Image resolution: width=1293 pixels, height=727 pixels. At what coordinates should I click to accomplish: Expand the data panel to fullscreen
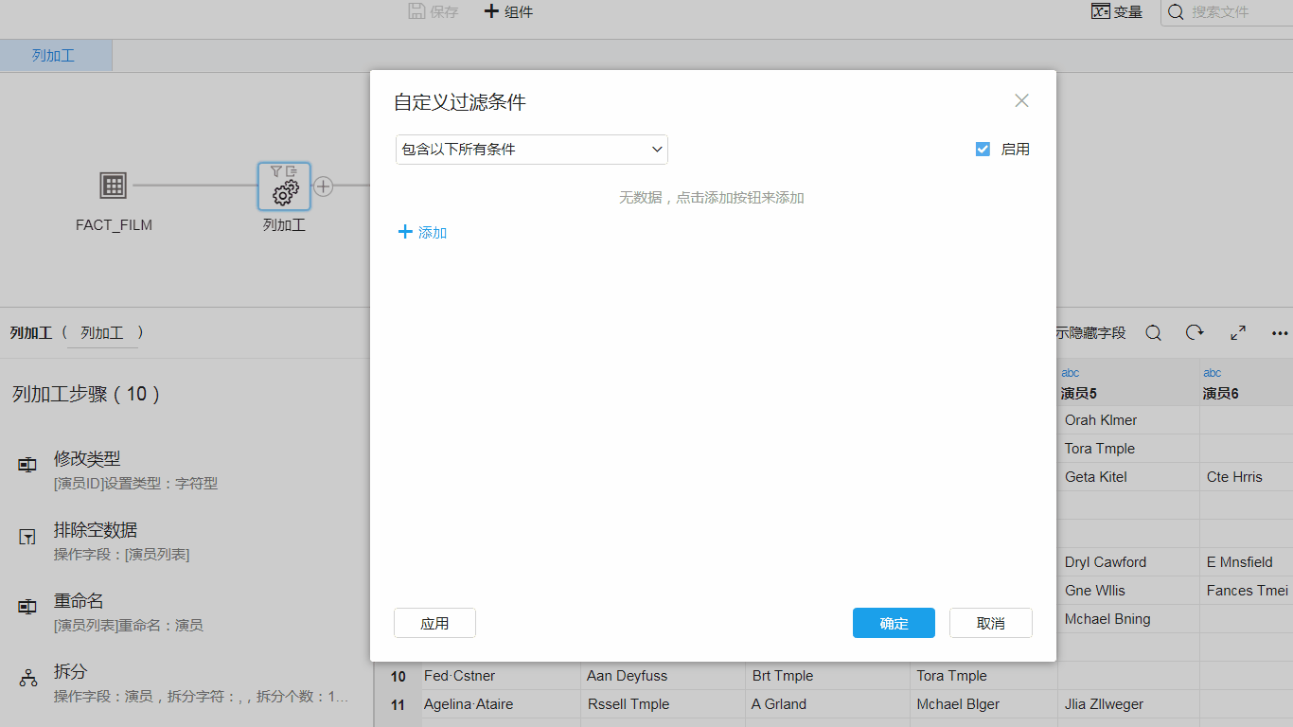[1237, 332]
